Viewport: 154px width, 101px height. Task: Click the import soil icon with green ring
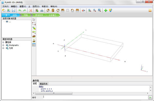click(34, 41)
